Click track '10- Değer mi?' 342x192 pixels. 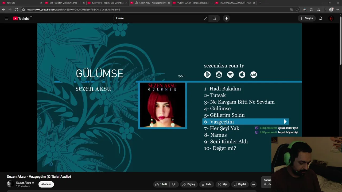pos(220,148)
